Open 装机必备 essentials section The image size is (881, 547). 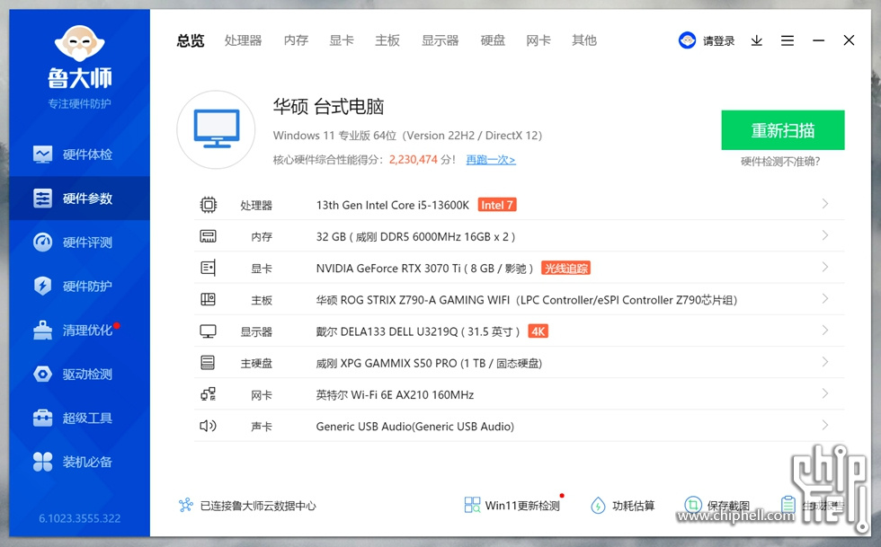click(79, 462)
